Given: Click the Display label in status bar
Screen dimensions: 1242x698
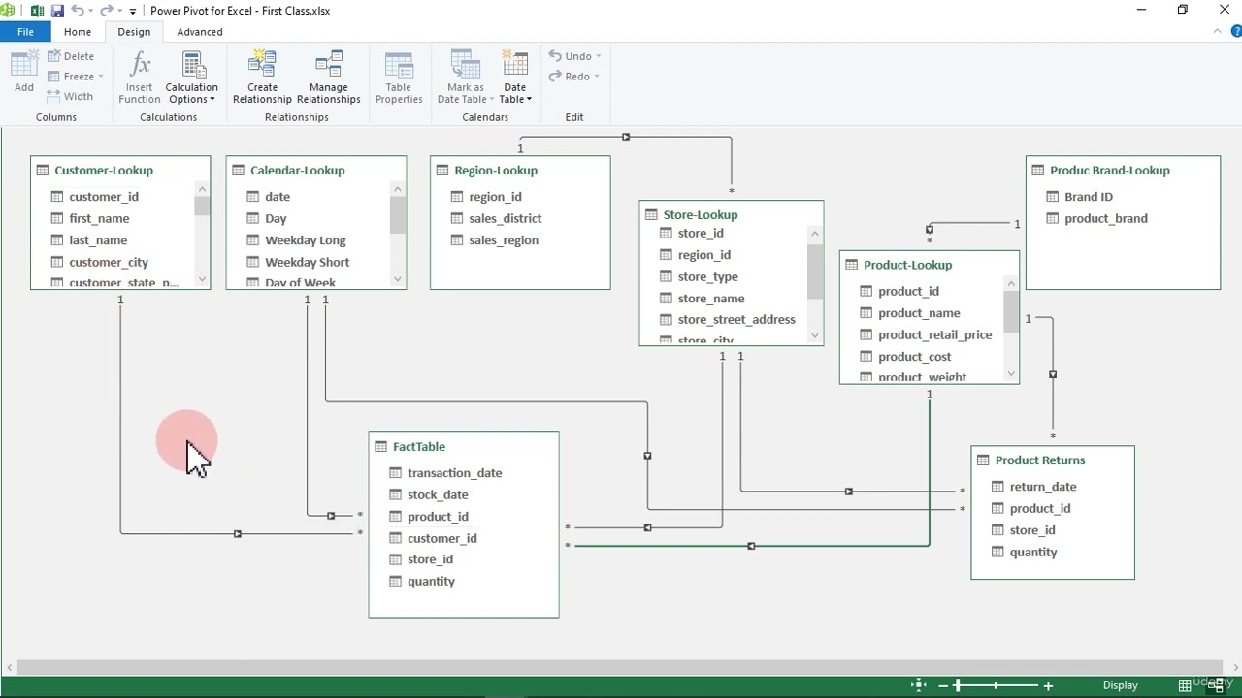Looking at the screenshot, I should coord(1120,685).
